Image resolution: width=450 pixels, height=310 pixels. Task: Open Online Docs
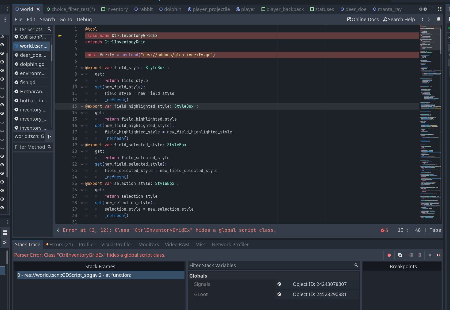pyautogui.click(x=363, y=19)
